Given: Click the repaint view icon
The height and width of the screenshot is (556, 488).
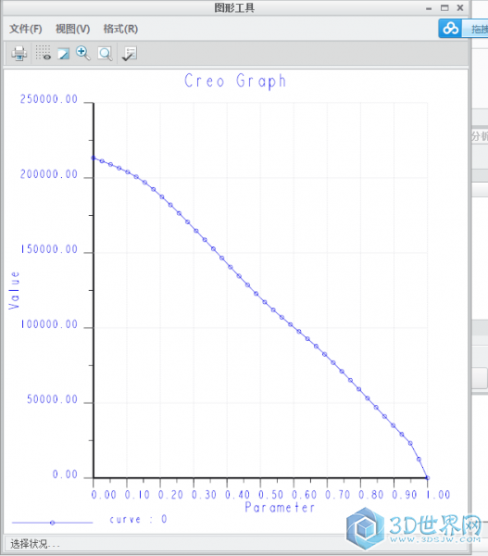Looking at the screenshot, I should pos(64,54).
